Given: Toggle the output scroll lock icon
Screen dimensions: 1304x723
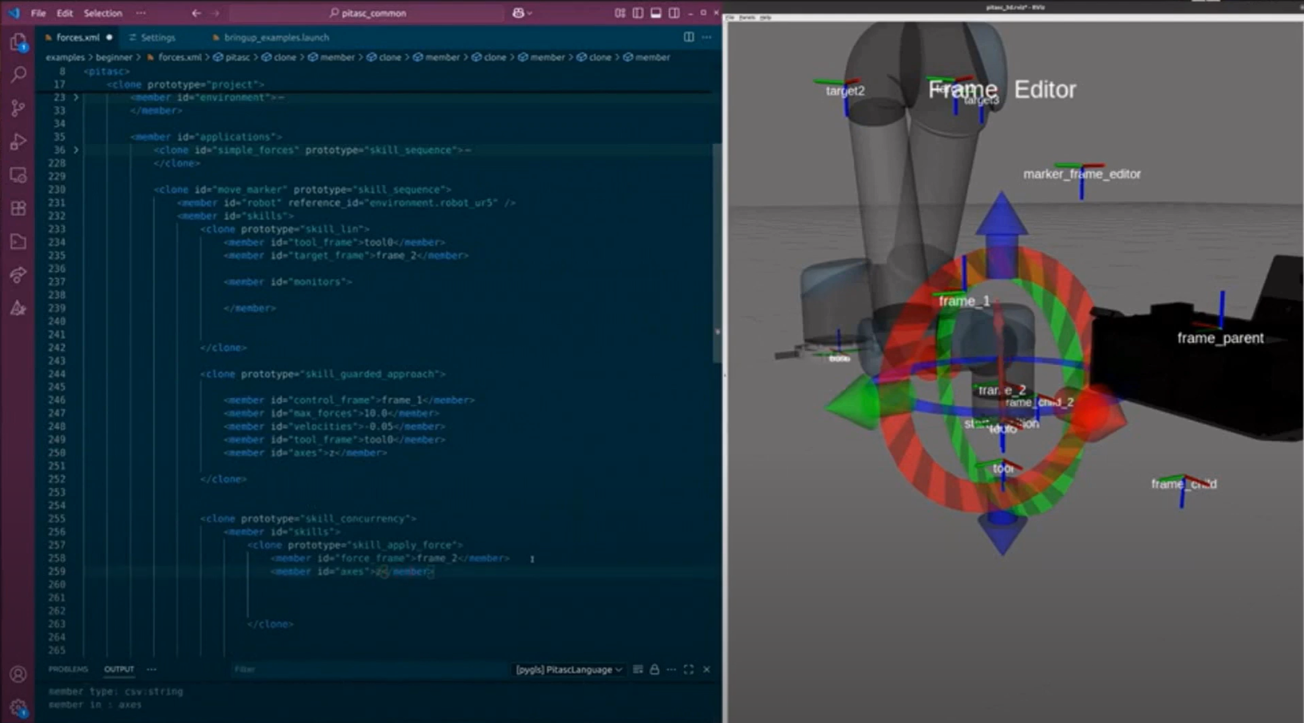Looking at the screenshot, I should coord(654,669).
